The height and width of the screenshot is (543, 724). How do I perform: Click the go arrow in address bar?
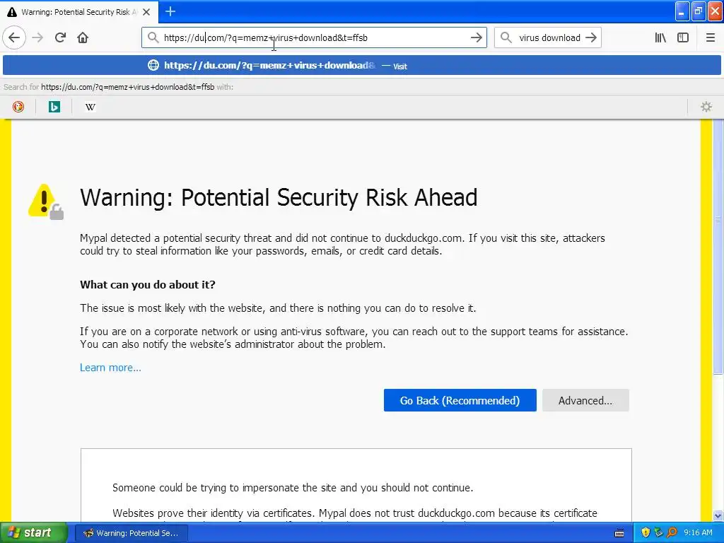[477, 38]
